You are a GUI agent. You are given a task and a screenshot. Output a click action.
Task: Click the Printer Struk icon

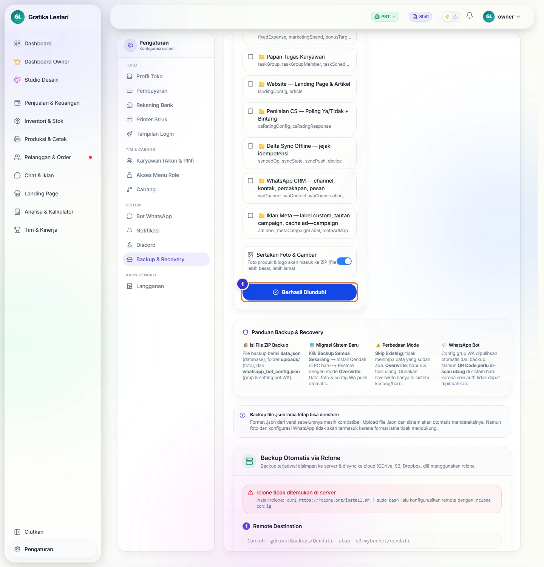[130, 119]
